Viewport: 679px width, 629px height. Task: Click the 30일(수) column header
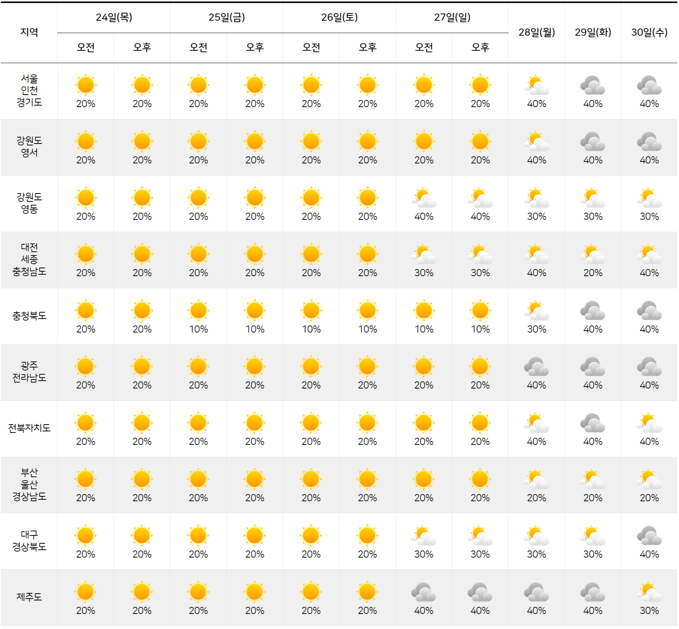[x=649, y=32]
